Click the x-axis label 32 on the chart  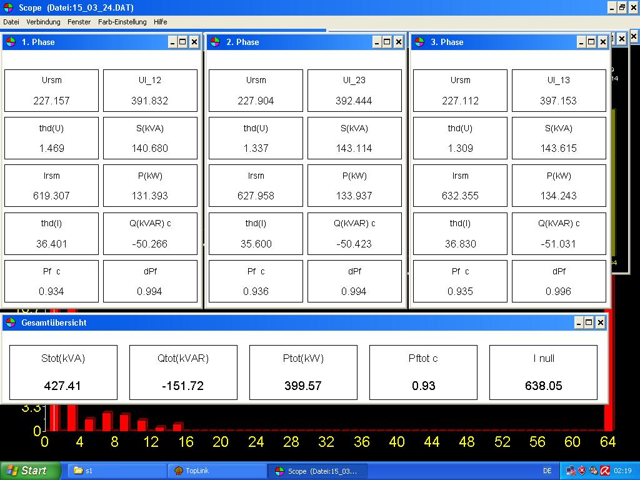click(326, 442)
